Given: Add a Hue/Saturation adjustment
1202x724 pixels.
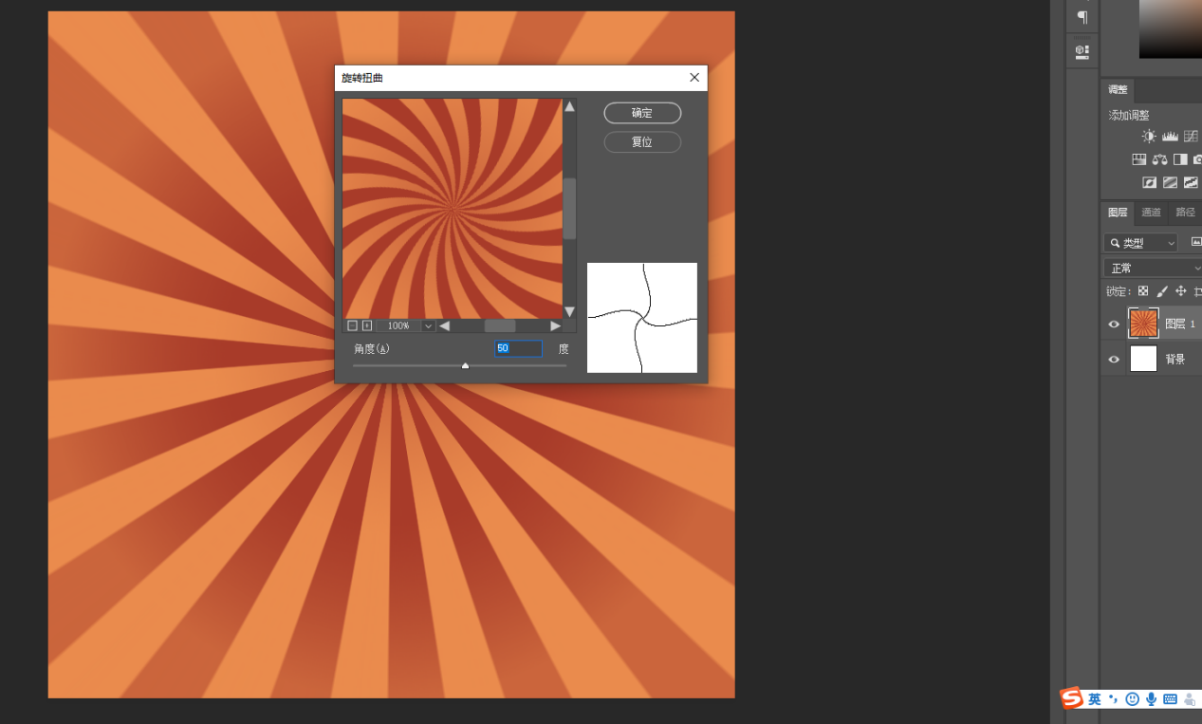Looking at the screenshot, I should pos(1138,159).
